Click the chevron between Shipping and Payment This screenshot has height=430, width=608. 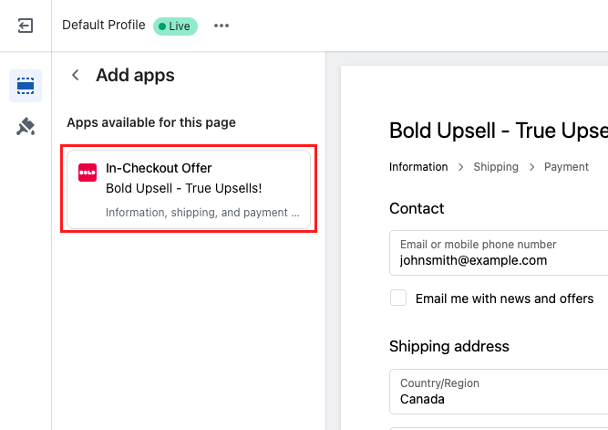(x=531, y=167)
